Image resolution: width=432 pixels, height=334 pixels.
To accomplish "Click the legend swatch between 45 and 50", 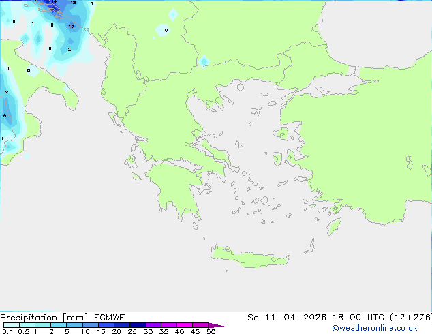I will pos(200,325).
